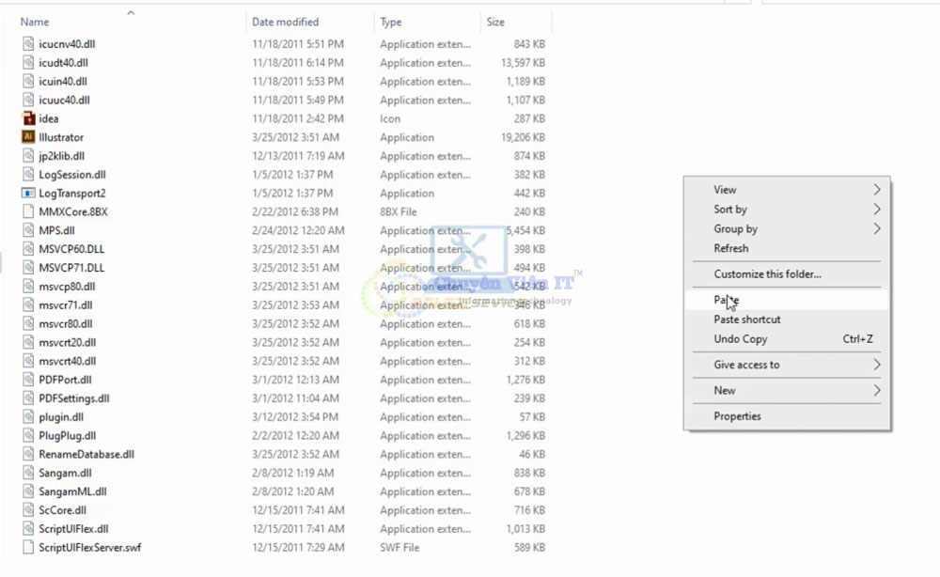Viewport: 940px width, 577px height.
Task: Click the PDFPort.dll file icon
Action: click(x=28, y=380)
